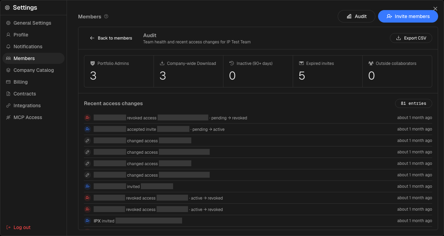Screen dimensions: 444x236
Task: Click the Contracts document icon
Action: 8,94
